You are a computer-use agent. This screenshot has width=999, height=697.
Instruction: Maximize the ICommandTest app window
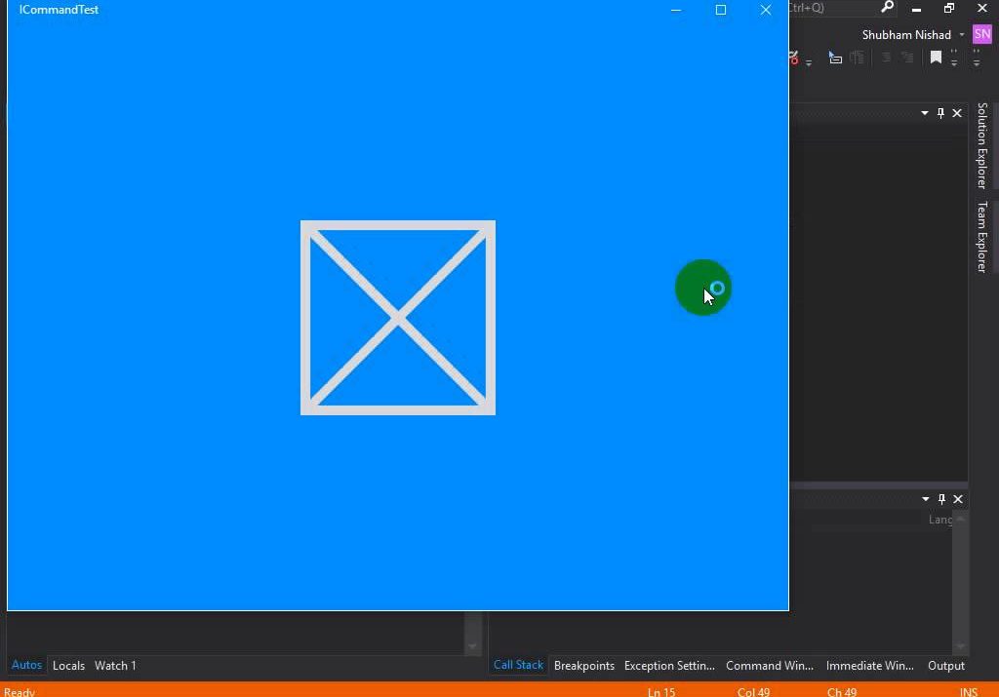[721, 10]
